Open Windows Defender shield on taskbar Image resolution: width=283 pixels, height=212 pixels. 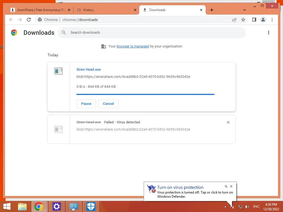point(91,206)
